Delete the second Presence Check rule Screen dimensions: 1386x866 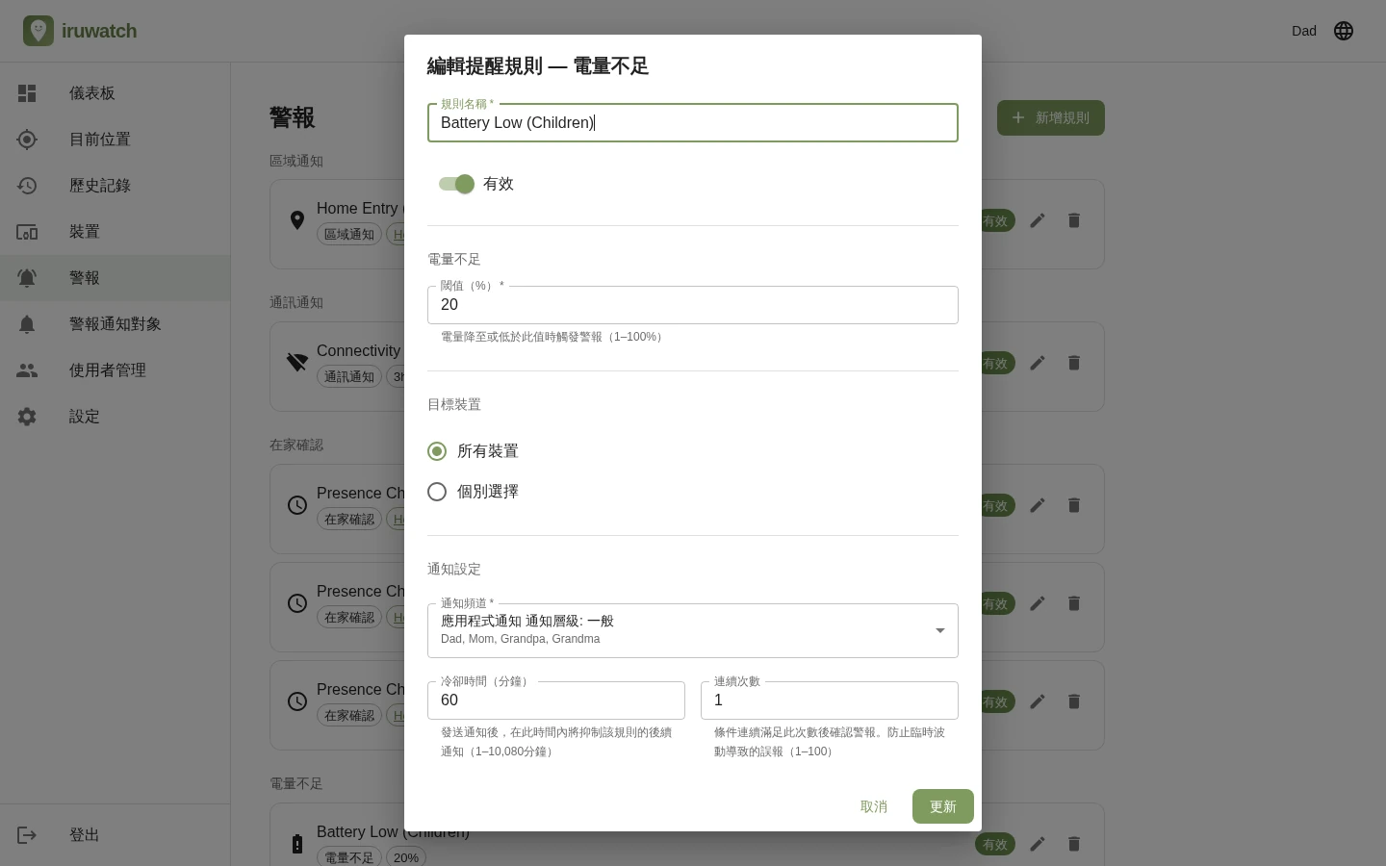pyautogui.click(x=1074, y=603)
